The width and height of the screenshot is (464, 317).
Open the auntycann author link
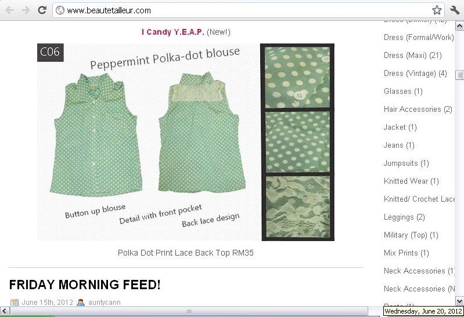pyautogui.click(x=104, y=303)
